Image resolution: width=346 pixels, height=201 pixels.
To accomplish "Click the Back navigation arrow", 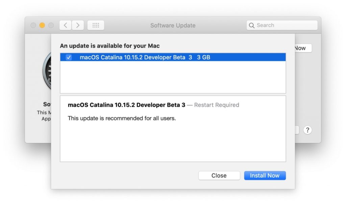I will click(x=65, y=25).
